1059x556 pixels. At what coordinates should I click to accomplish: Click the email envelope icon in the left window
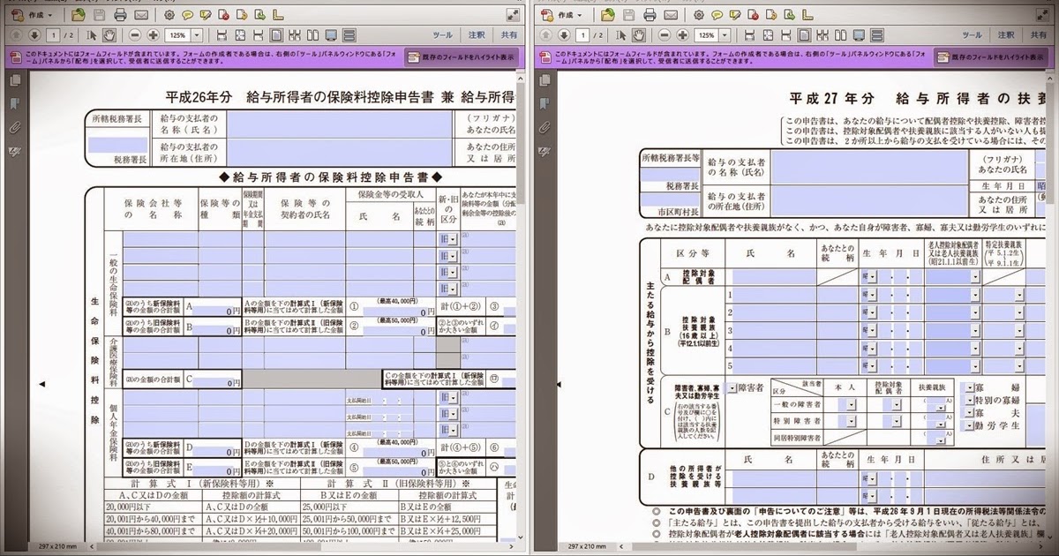coord(141,15)
